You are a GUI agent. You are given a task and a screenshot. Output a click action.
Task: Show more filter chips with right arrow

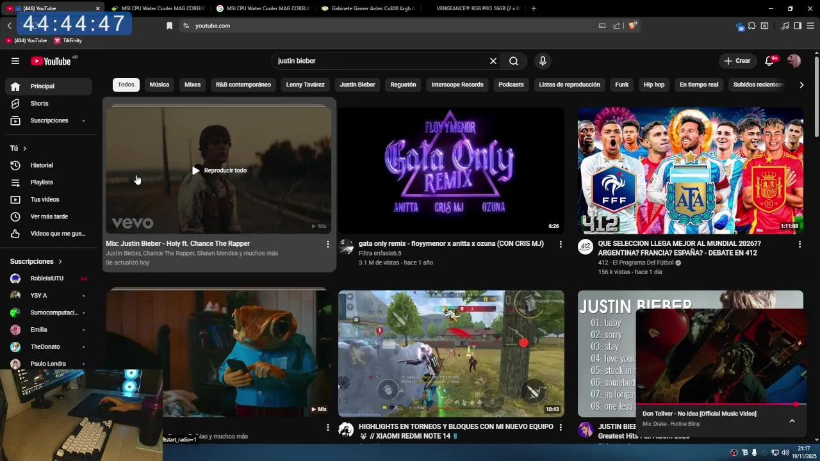click(x=801, y=85)
